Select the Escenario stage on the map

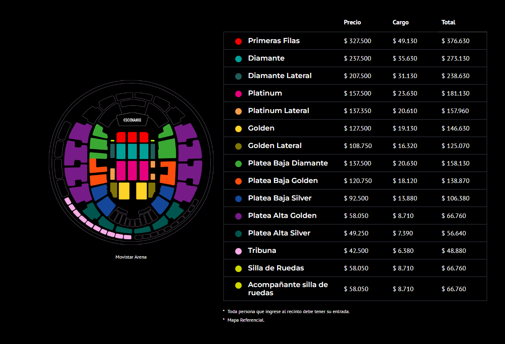[132, 120]
